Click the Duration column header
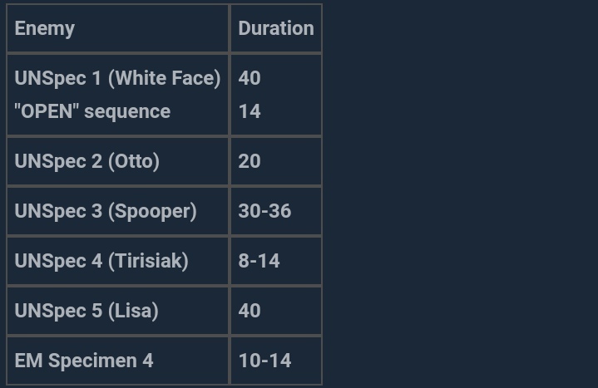The width and height of the screenshot is (598, 388). click(275, 28)
